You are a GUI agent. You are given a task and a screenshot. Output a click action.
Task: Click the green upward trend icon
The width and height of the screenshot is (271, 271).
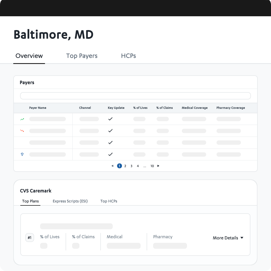(22, 119)
